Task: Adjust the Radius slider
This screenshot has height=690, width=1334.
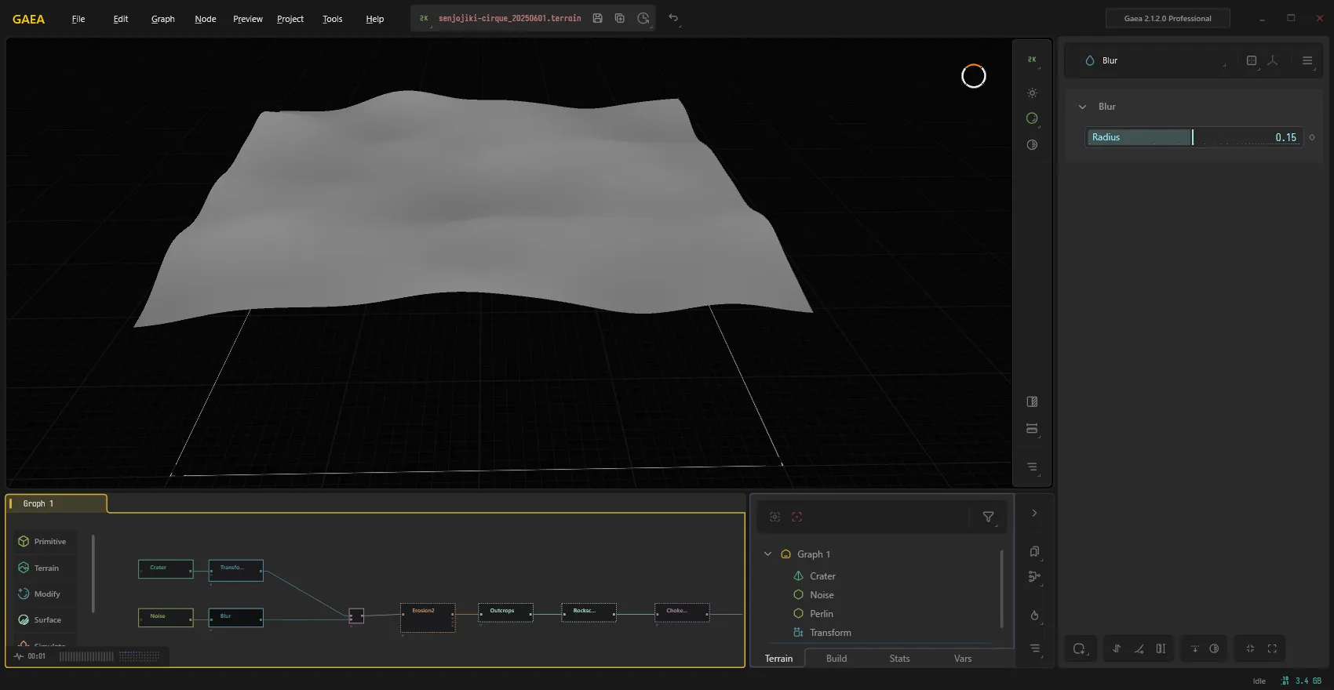Action: point(1194,137)
